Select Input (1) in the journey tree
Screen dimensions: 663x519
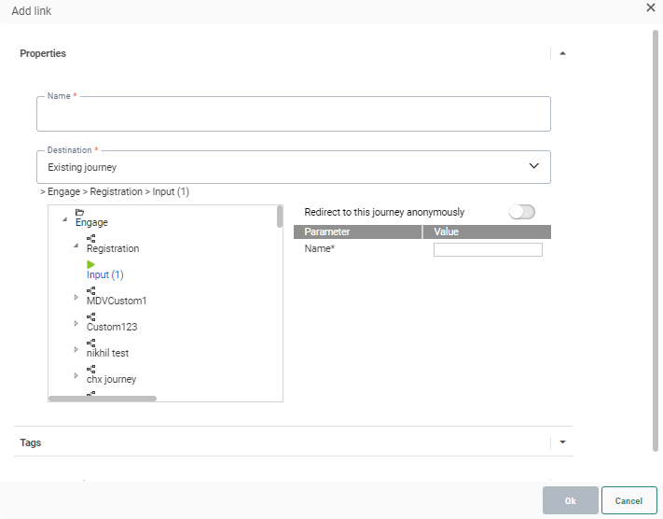click(104, 275)
